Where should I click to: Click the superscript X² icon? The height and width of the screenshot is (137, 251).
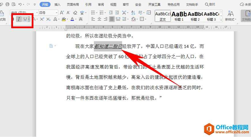(42, 19)
